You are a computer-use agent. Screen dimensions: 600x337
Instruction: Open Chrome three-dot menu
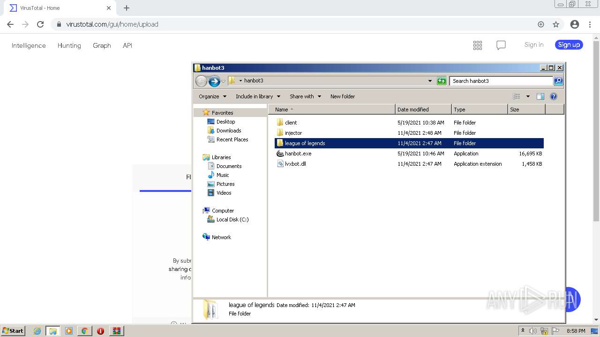(590, 24)
